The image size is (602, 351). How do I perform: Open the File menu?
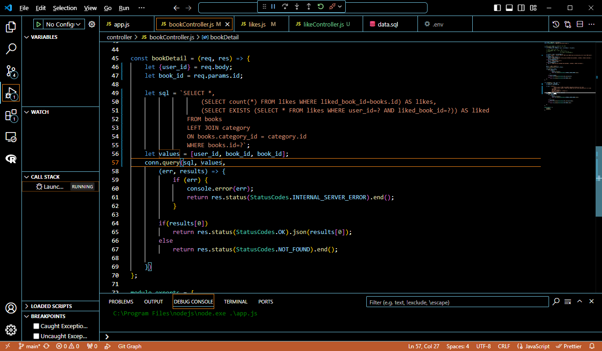[24, 8]
